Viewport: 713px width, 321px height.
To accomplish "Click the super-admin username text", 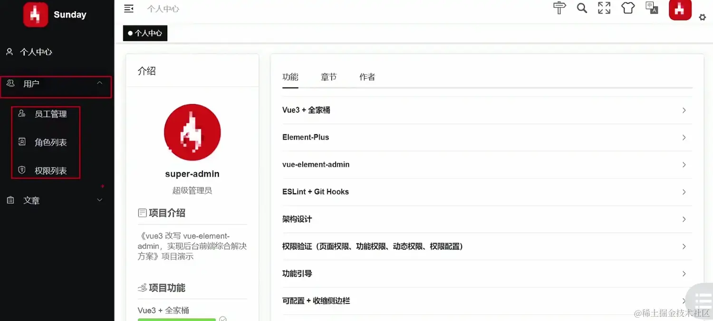I will pyautogui.click(x=192, y=174).
